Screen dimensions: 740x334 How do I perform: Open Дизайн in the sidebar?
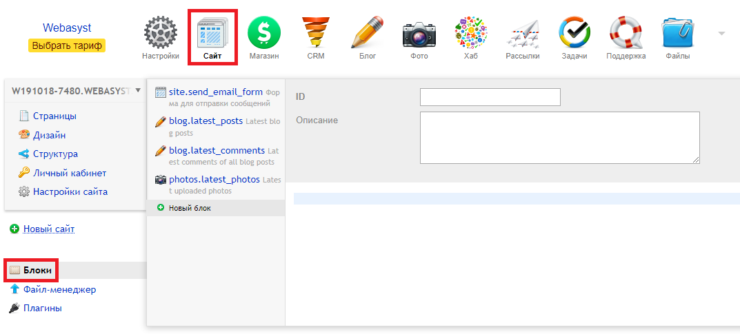click(x=50, y=135)
